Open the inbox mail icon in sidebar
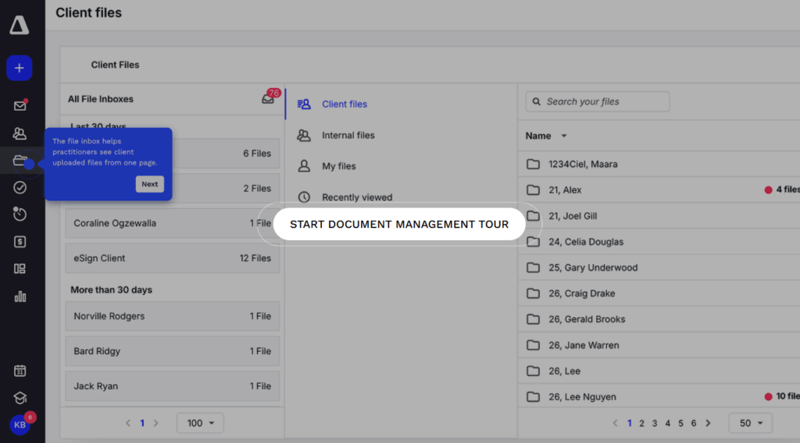This screenshot has height=443, width=800. click(20, 105)
